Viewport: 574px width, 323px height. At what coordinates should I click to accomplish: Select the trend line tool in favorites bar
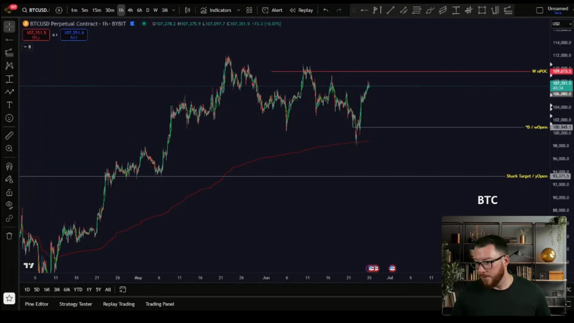tap(390, 10)
